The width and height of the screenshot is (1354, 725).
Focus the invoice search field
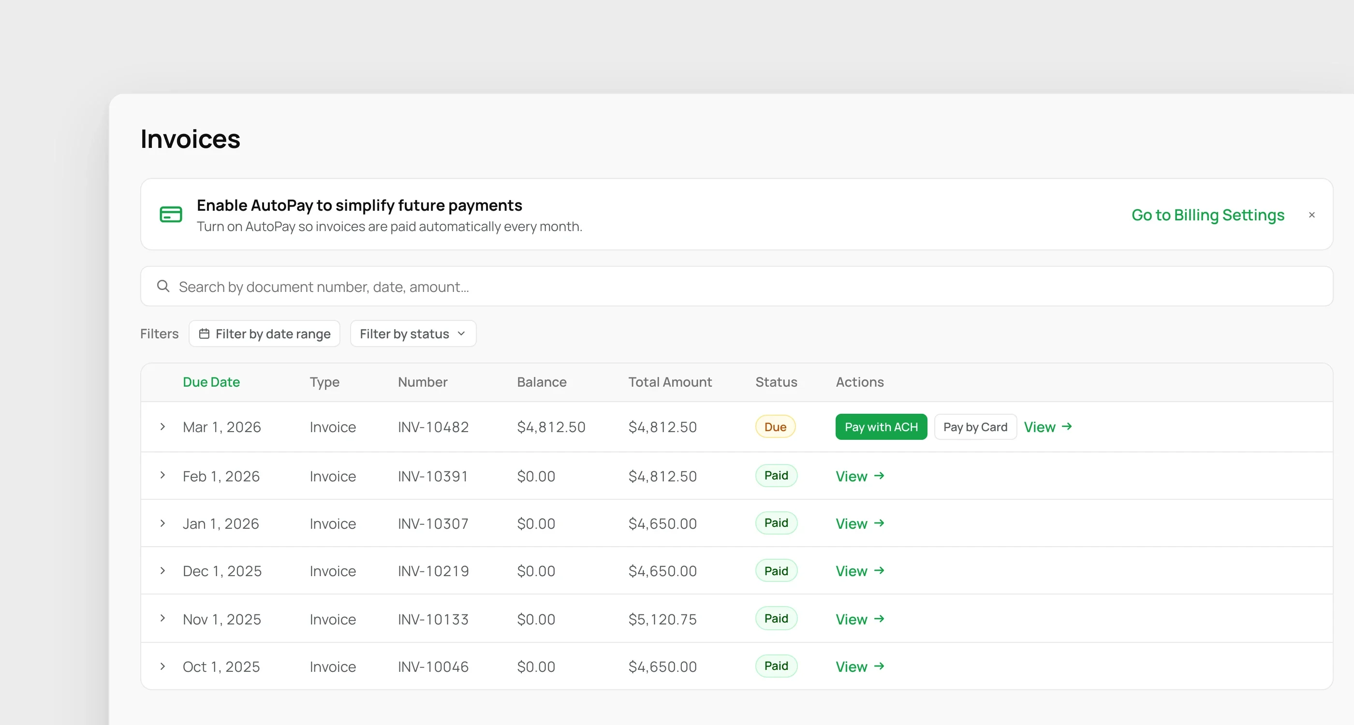pos(736,286)
